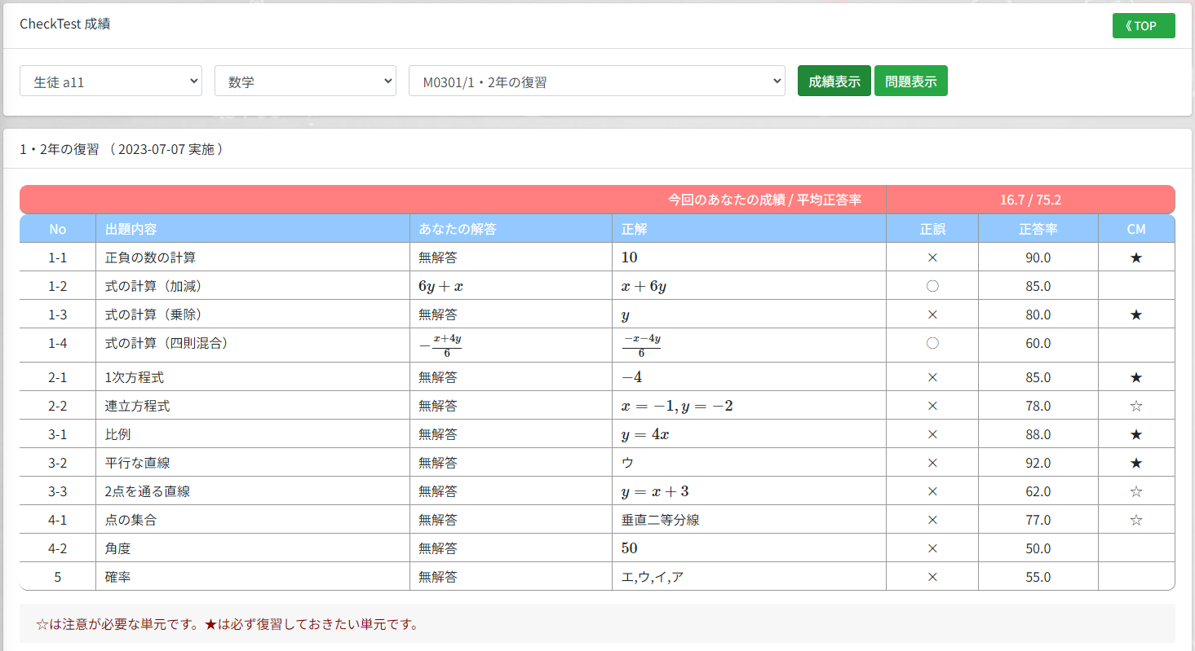Open the subject dropdown showing 数学
This screenshot has height=651, width=1195.
(x=305, y=81)
